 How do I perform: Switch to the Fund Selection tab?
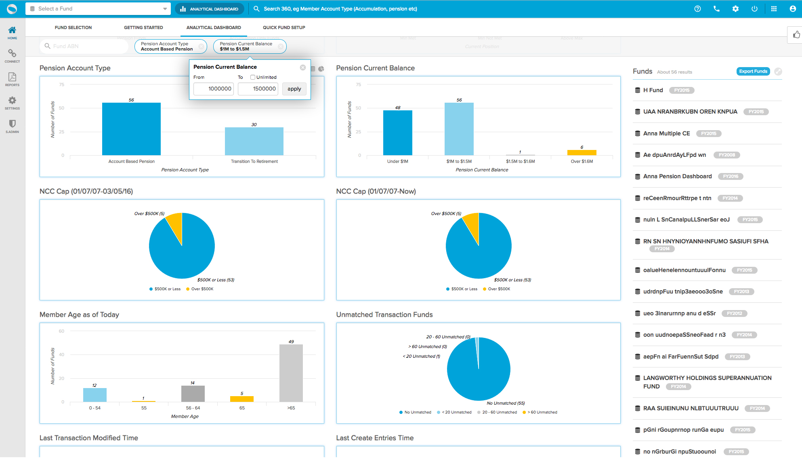(73, 27)
